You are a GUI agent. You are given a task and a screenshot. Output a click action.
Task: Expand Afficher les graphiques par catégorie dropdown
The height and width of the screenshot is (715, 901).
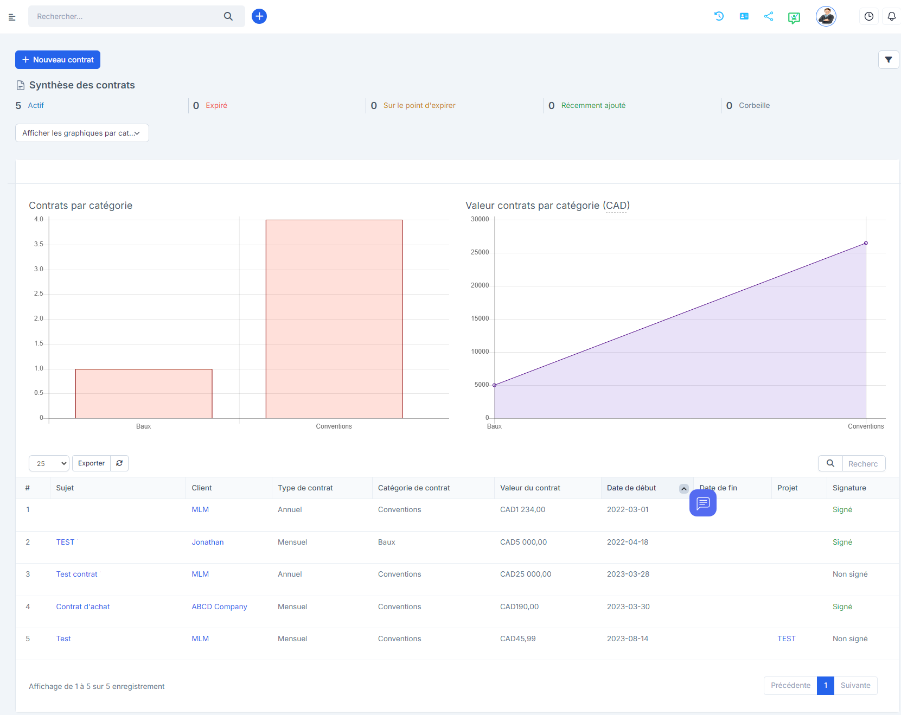tap(82, 133)
